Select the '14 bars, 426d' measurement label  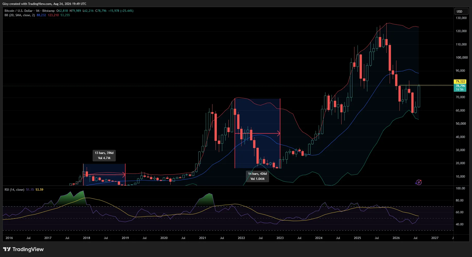pyautogui.click(x=257, y=174)
